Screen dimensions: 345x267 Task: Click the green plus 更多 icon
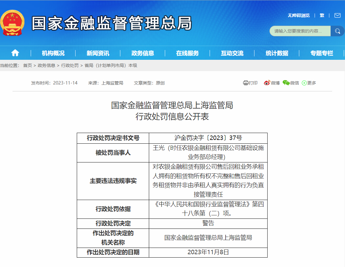[304, 83]
